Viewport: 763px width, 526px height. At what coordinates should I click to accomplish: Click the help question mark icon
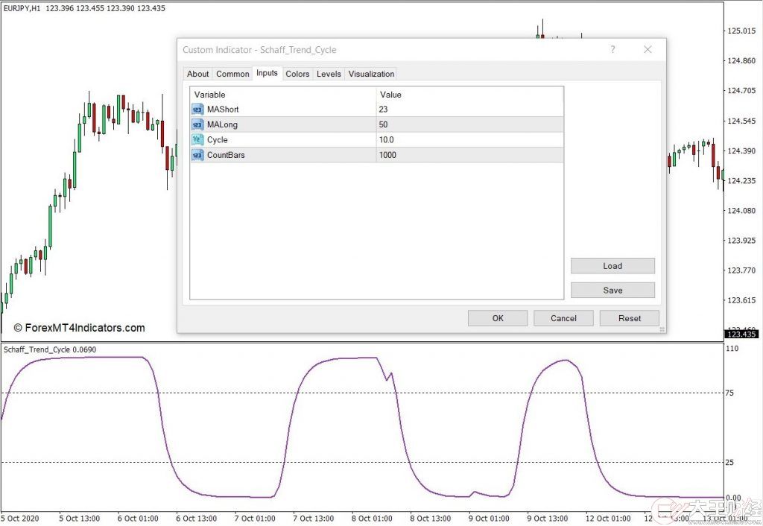612,49
